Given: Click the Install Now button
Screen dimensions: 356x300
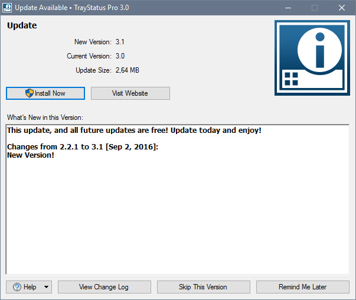Looking at the screenshot, I should click(x=45, y=93).
